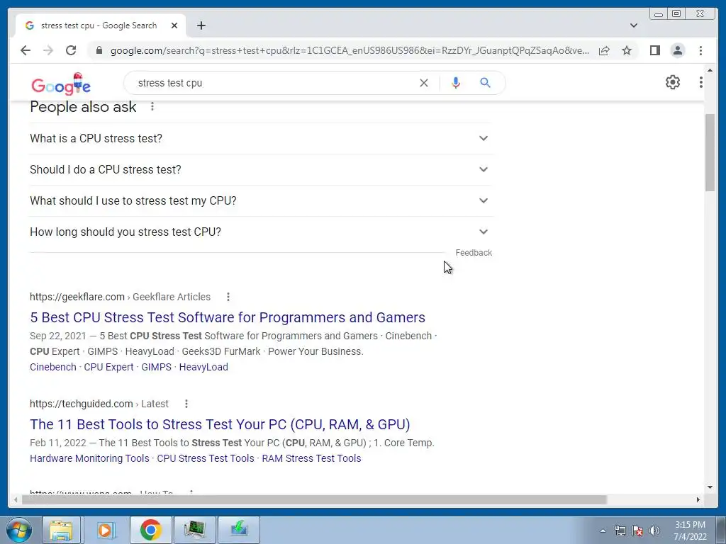
Task: Click the vertical scrollbar thumb
Action: click(710, 152)
